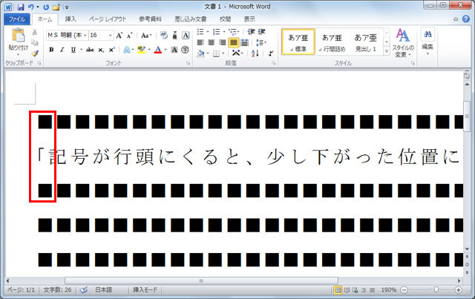Image resolution: width=475 pixels, height=299 pixels.
Task: Switch to the 校閲 tab
Action: [x=225, y=19]
